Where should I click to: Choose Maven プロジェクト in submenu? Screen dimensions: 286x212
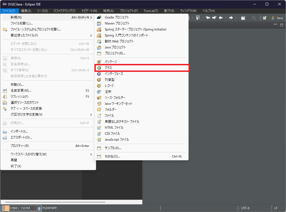pyautogui.click(x=142, y=23)
